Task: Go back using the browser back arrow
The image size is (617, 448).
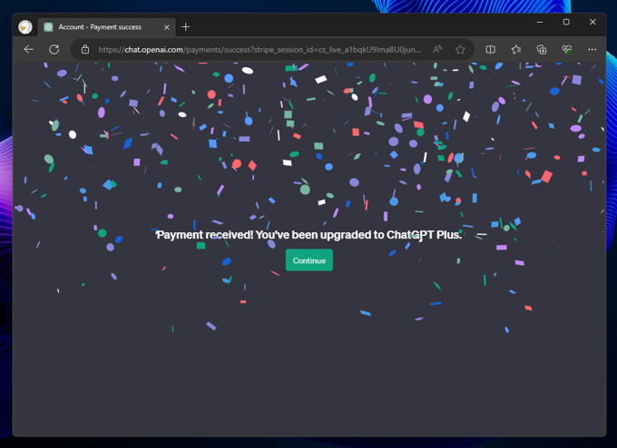Action: coord(29,50)
